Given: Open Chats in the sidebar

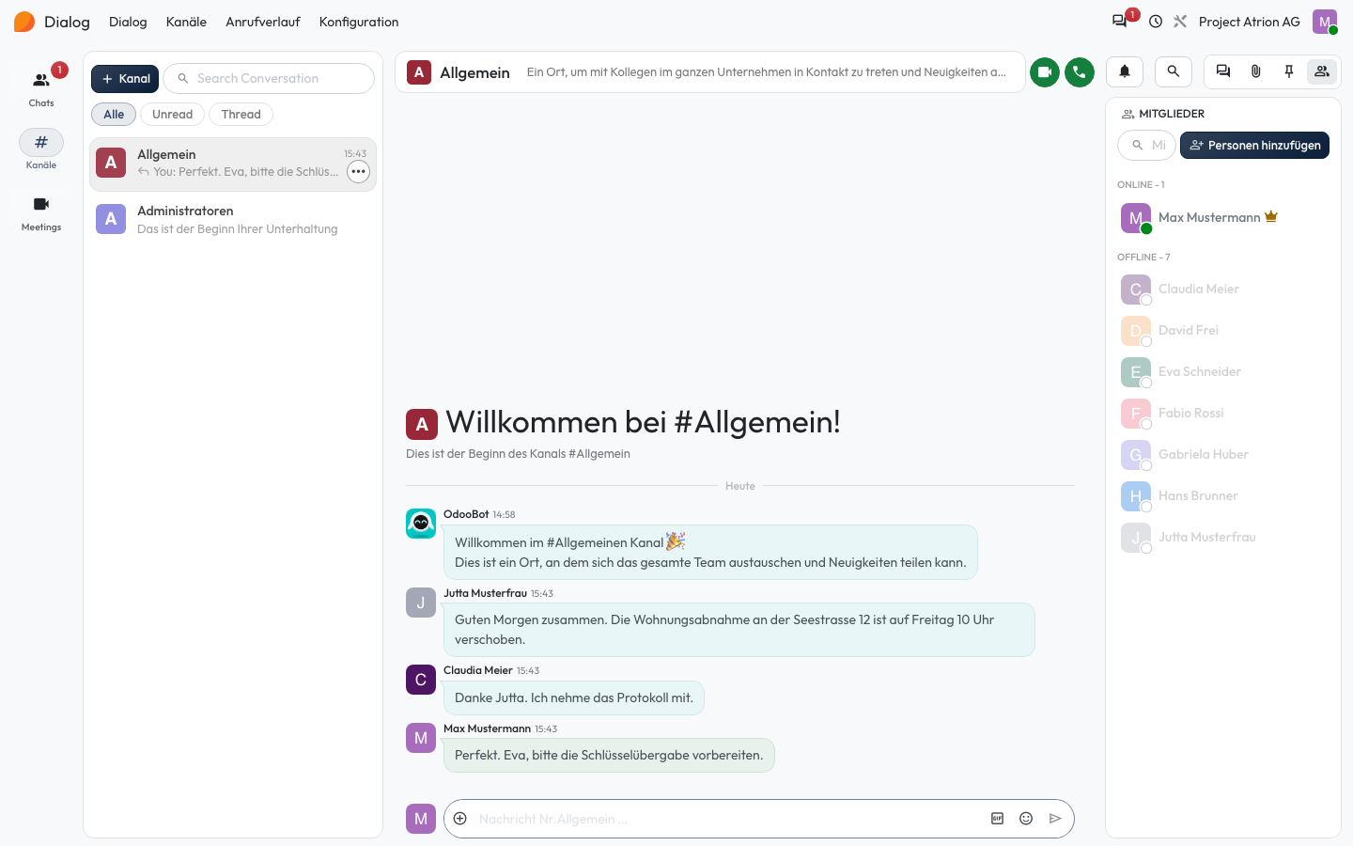Looking at the screenshot, I should point(41,88).
